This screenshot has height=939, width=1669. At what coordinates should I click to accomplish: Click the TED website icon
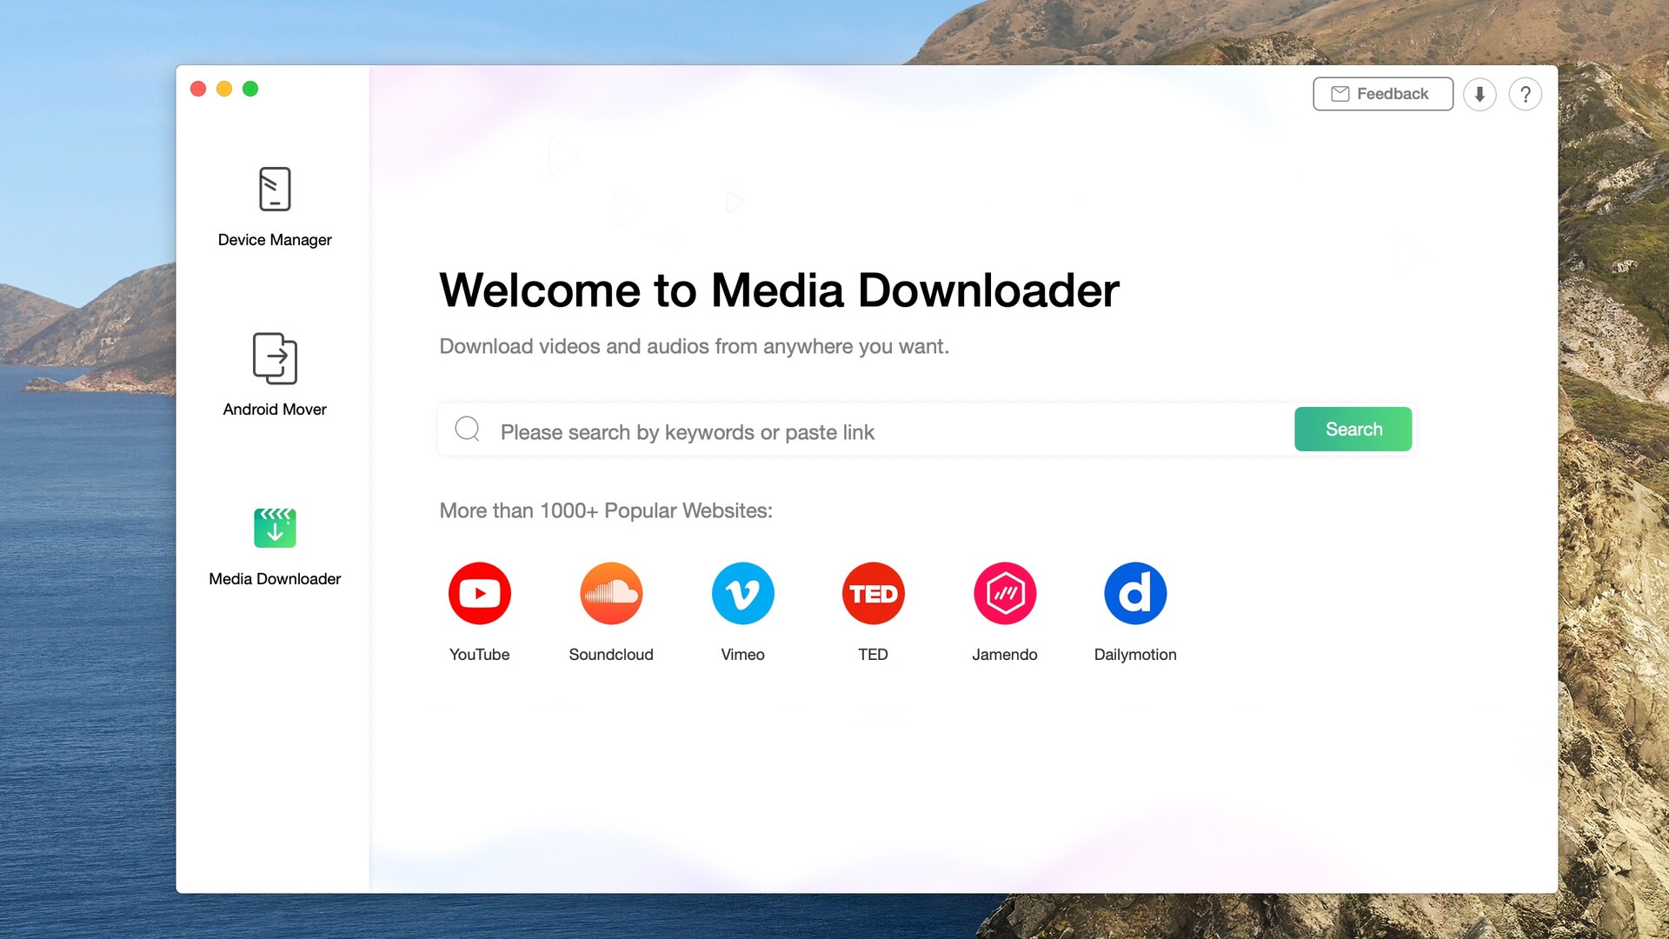click(874, 594)
